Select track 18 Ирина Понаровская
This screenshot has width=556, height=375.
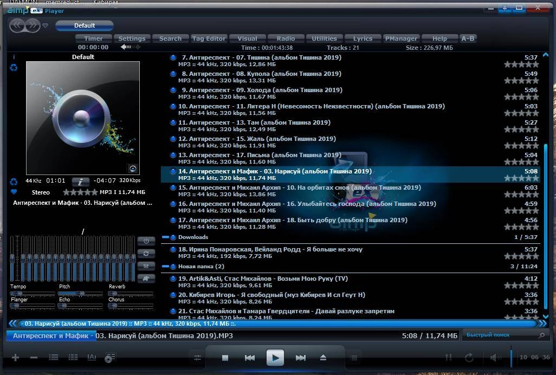coord(350,253)
